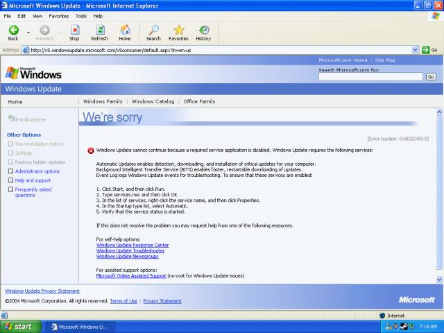Toggle the Settings sidebar box
Image resolution: width=444 pixels, height=333 pixels.
[11, 153]
